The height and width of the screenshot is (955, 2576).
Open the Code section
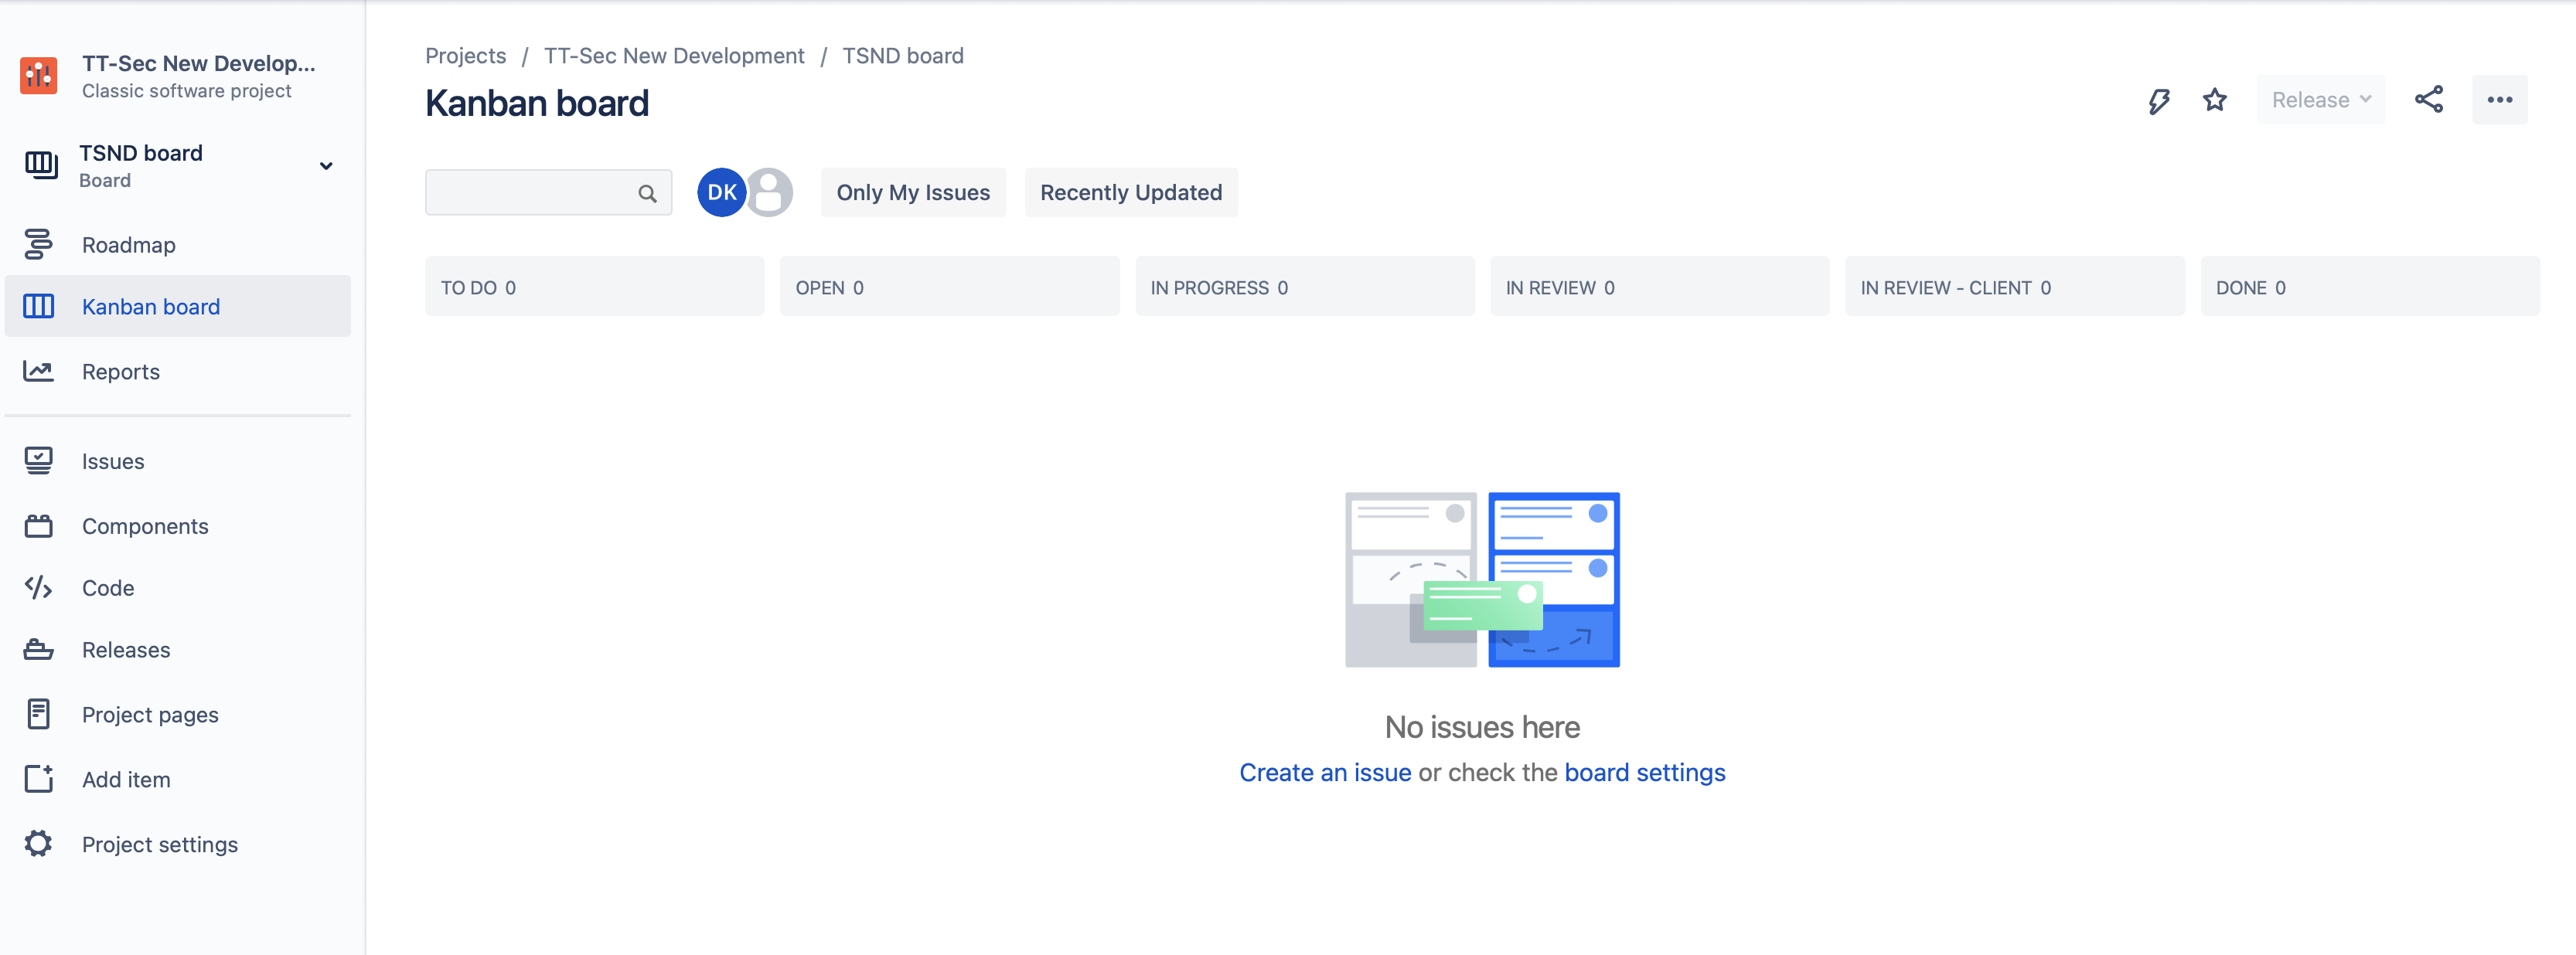107,587
